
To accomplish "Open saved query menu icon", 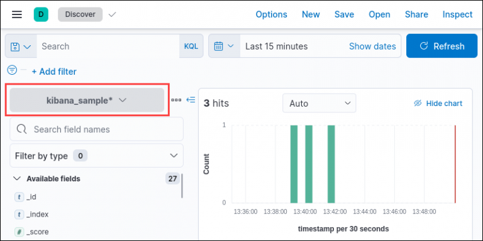I will pyautogui.click(x=21, y=46).
